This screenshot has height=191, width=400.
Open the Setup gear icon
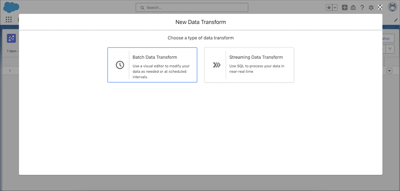click(371, 7)
